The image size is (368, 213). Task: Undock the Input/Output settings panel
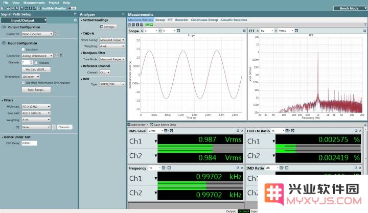[75, 20]
